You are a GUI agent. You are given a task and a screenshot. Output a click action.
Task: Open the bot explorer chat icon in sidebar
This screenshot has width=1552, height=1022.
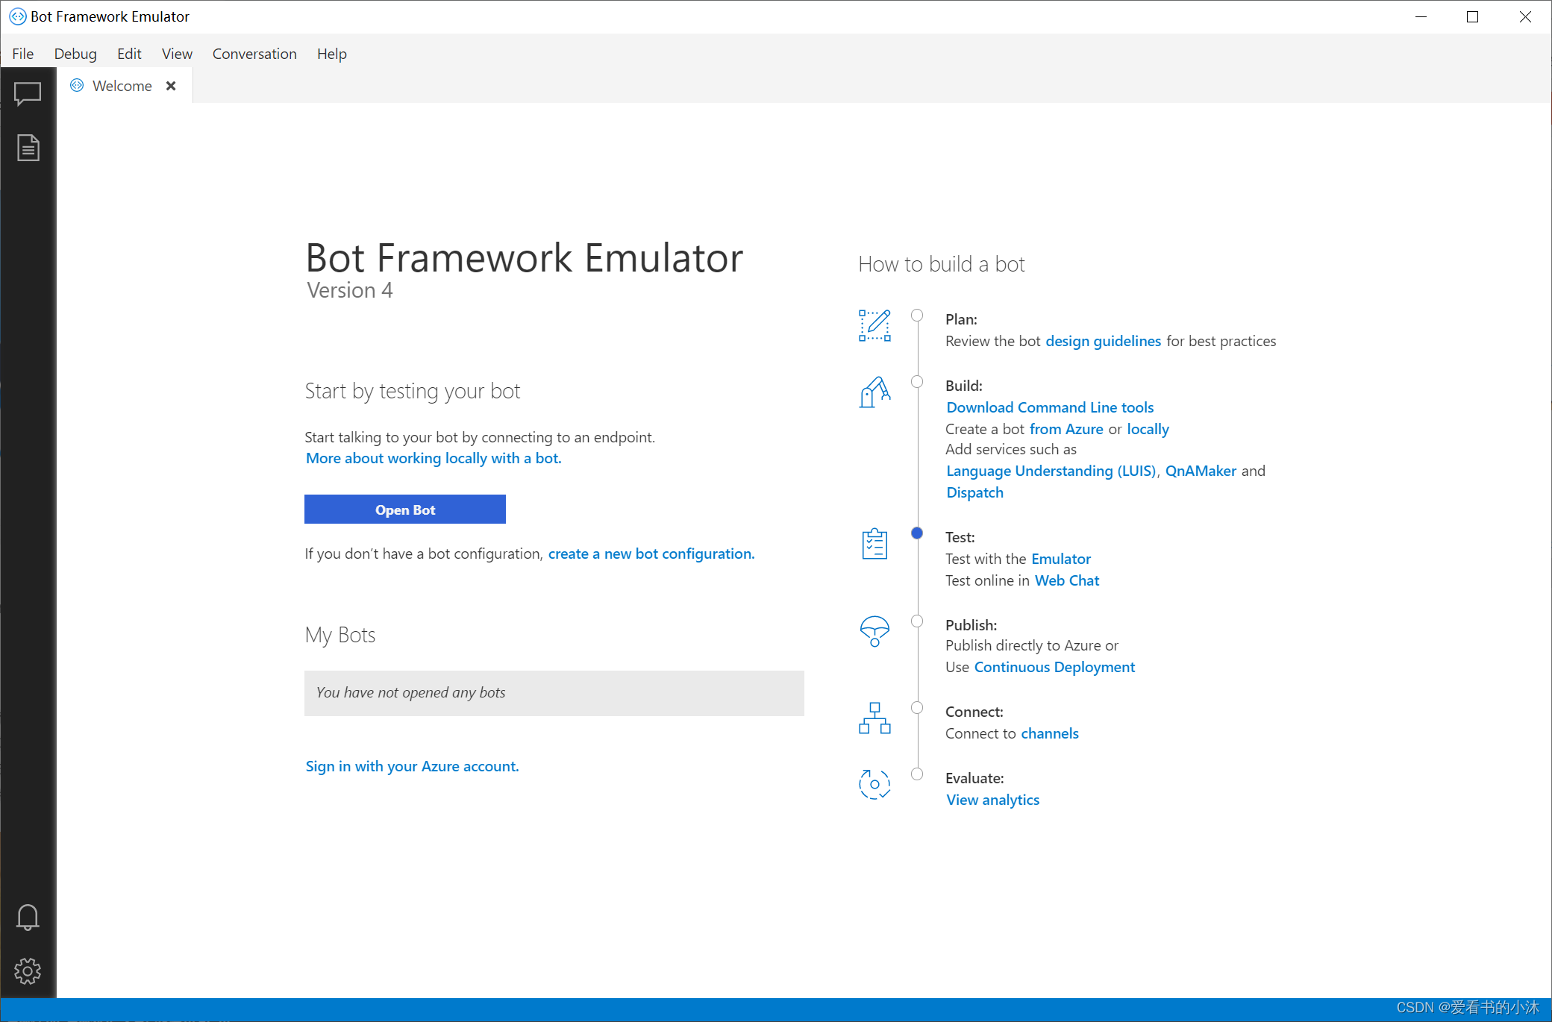point(28,94)
